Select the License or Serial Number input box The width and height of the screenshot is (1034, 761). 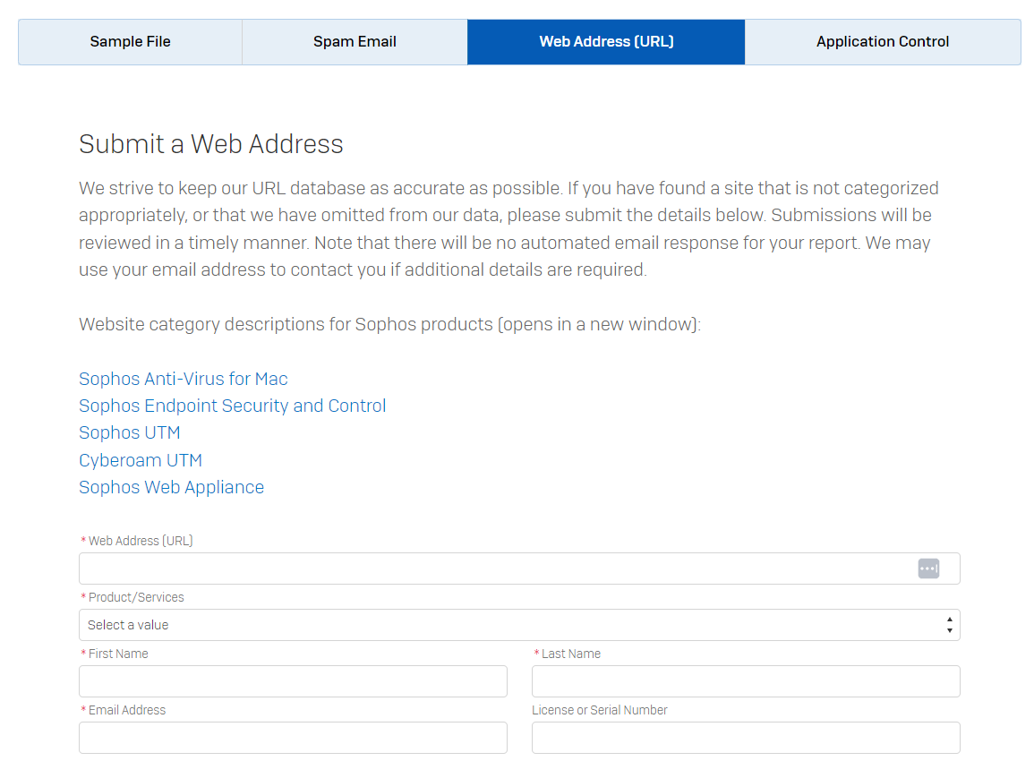[x=746, y=738]
